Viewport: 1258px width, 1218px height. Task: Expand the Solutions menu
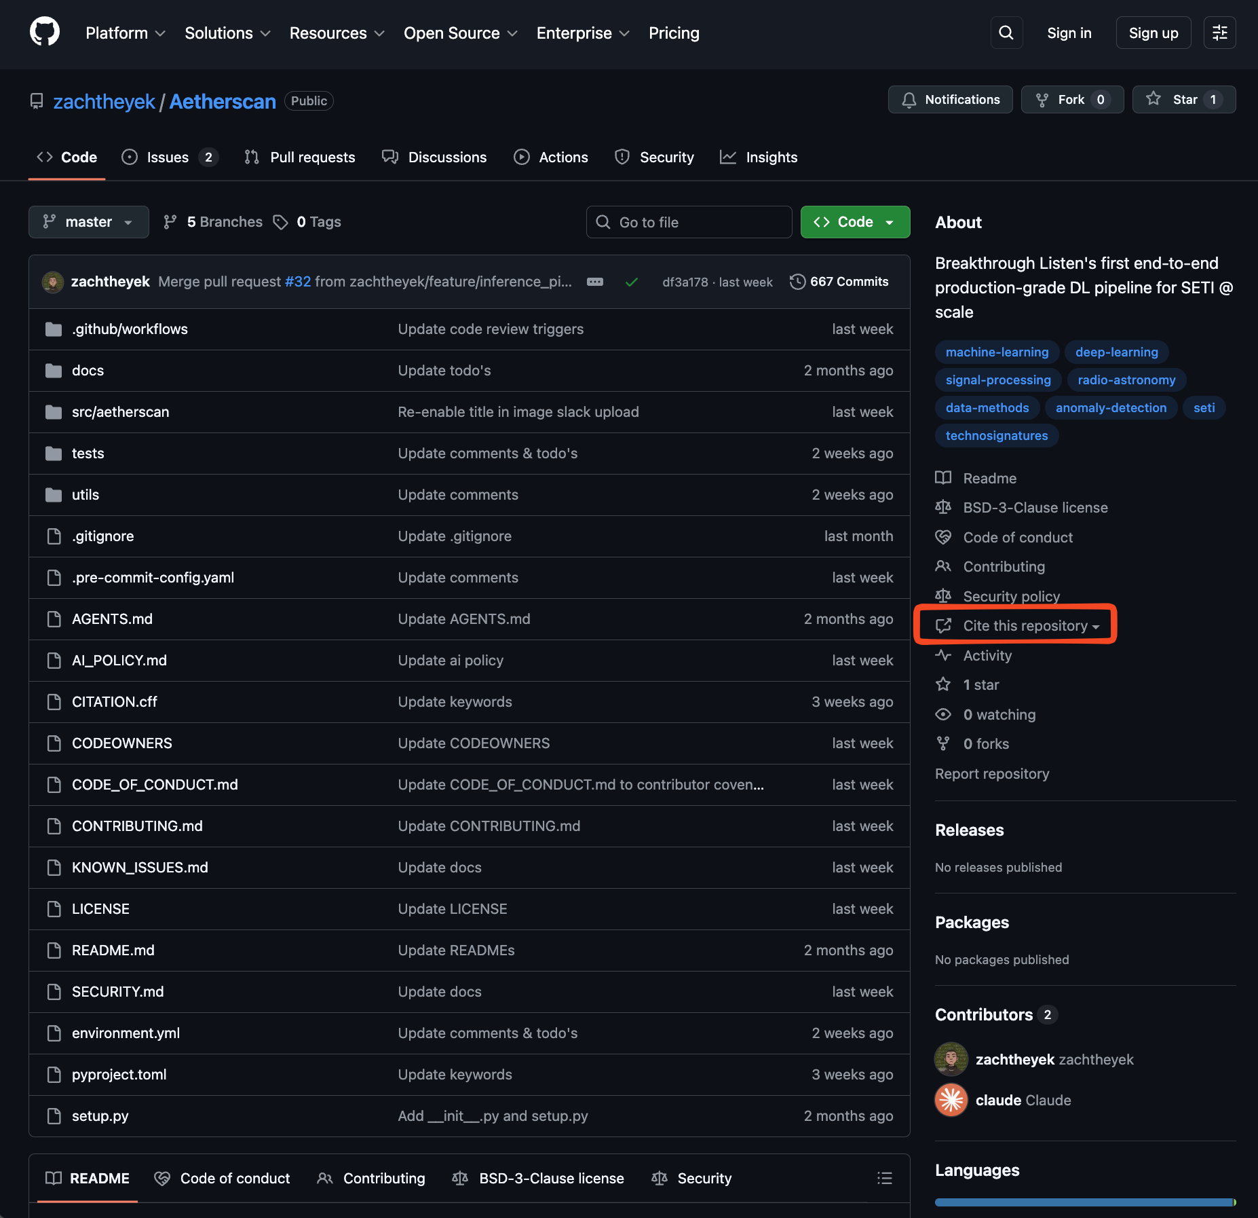pyautogui.click(x=227, y=33)
